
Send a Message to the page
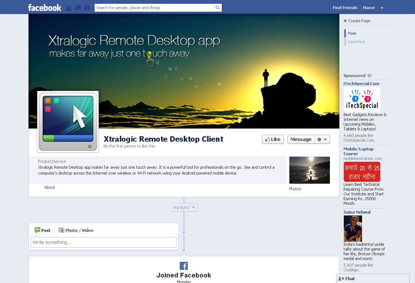pos(301,139)
